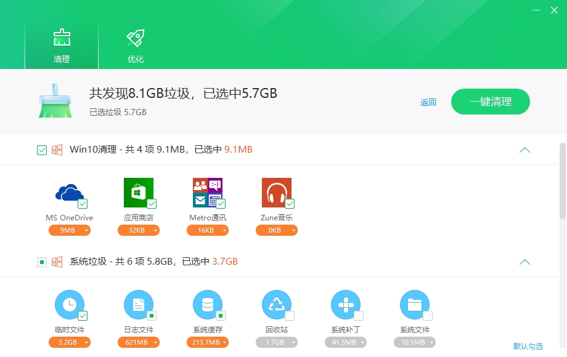
Task: Minimize the cleaner window
Action: pos(536,10)
